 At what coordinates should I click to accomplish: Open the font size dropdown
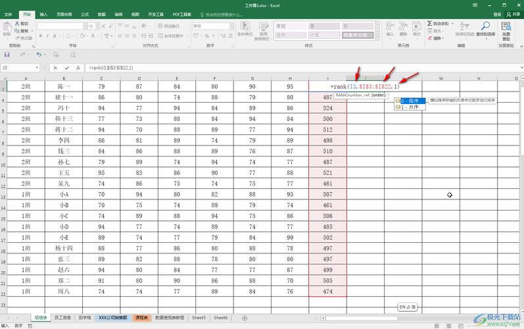pyautogui.click(x=100, y=26)
